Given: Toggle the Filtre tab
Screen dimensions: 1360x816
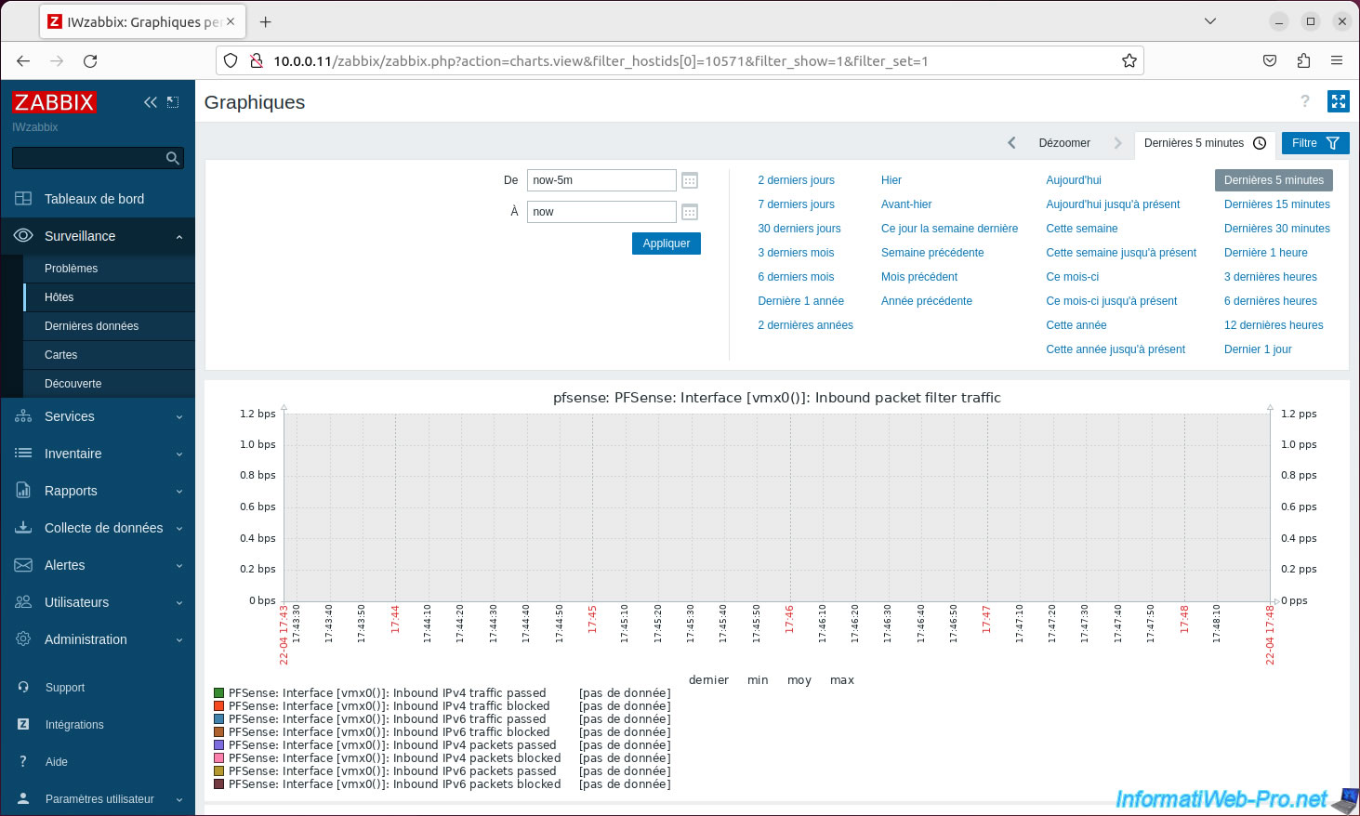Looking at the screenshot, I should pos(1315,143).
